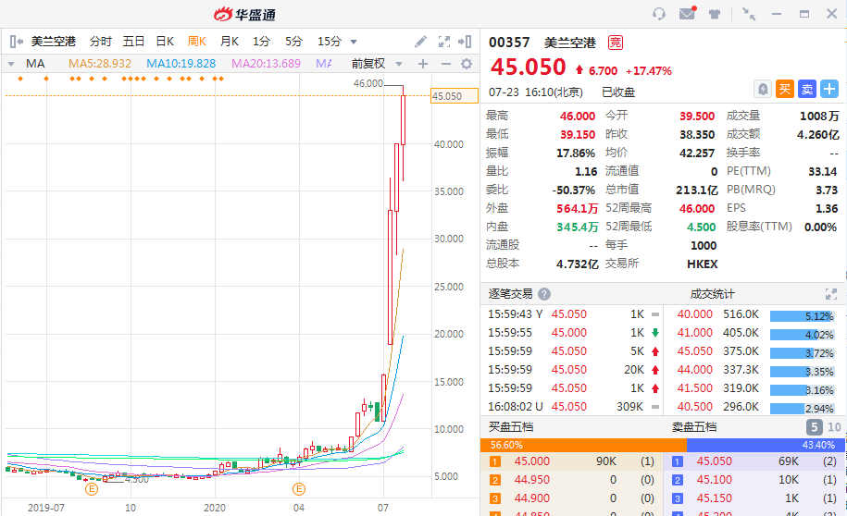Open chart indicator settings gear
This screenshot has height=516, width=847.
tap(467, 64)
